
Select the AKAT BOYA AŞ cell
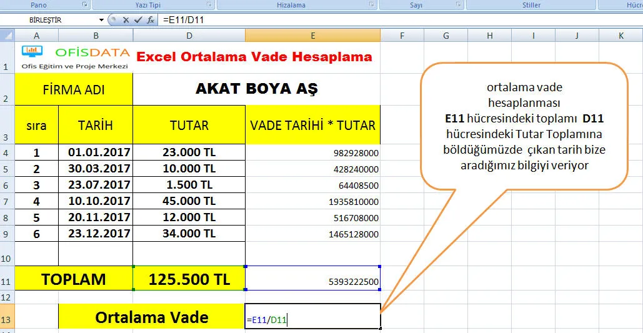point(256,89)
